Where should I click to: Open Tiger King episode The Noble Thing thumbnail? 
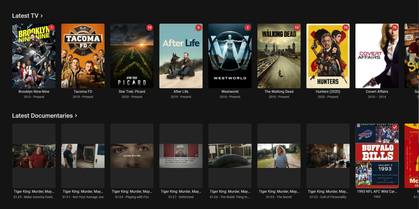pyautogui.click(x=230, y=156)
